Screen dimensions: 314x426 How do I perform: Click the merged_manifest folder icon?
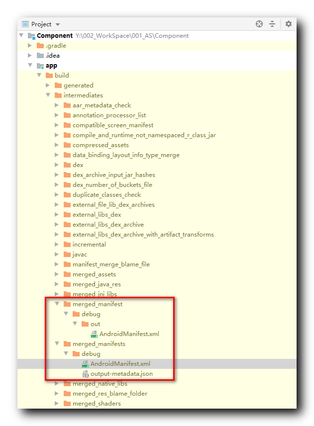[67, 304]
